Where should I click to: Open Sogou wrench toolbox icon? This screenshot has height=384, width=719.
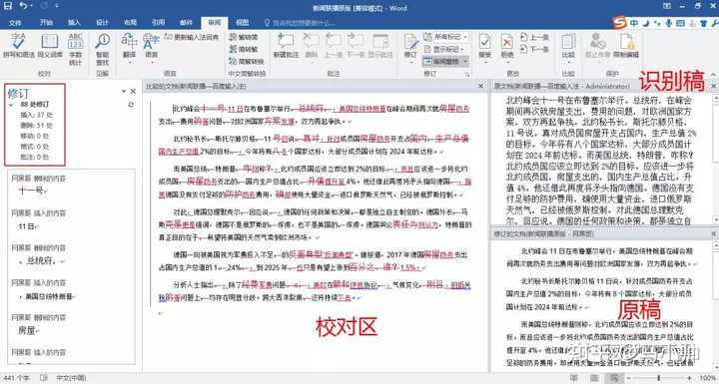point(714,23)
